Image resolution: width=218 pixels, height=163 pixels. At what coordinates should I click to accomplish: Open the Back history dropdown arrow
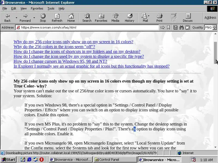click(x=16, y=18)
